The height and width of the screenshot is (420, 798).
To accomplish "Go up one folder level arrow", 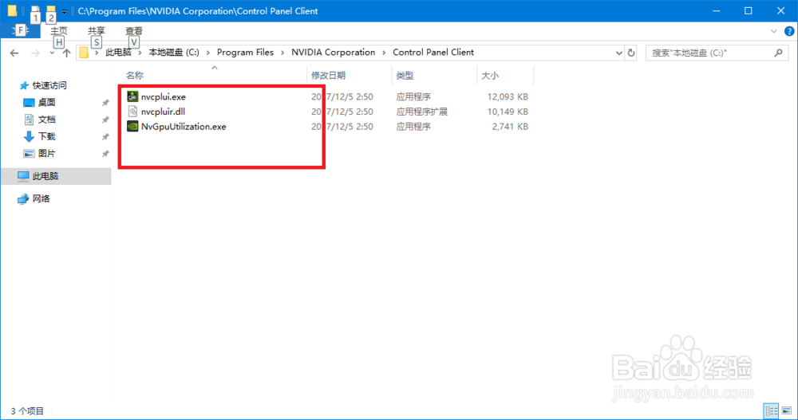I will (x=66, y=53).
